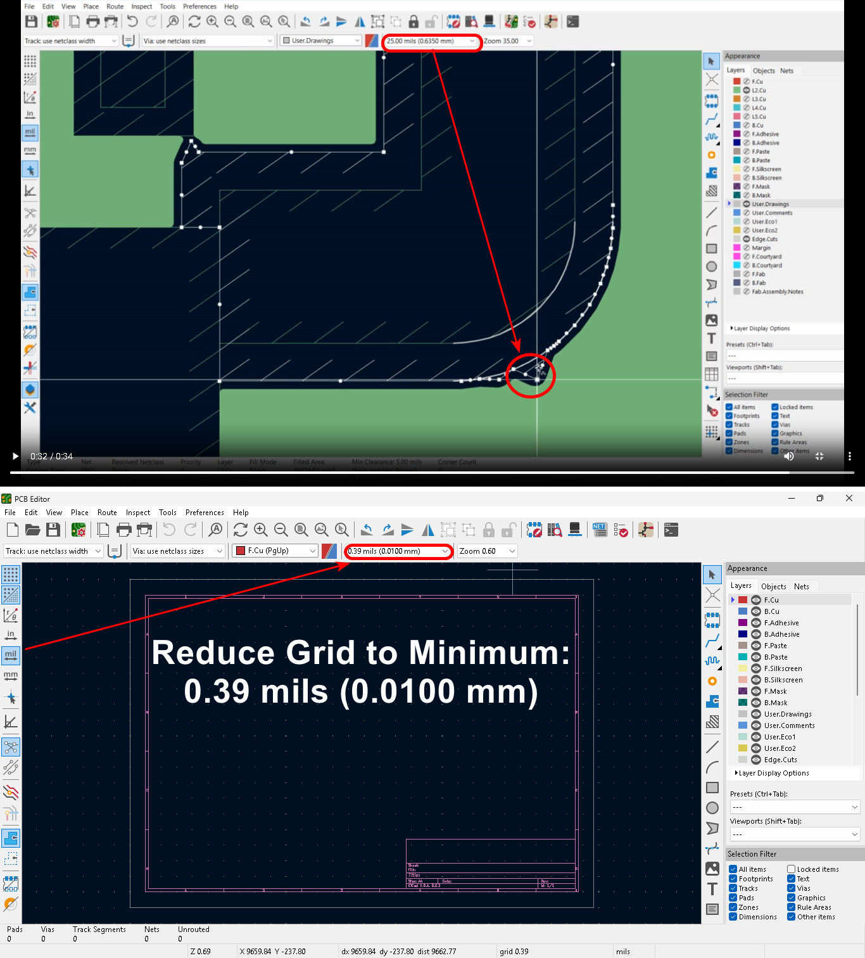Open the F.Cu (PgUp) layer selector
The image size is (865, 958).
(x=275, y=551)
